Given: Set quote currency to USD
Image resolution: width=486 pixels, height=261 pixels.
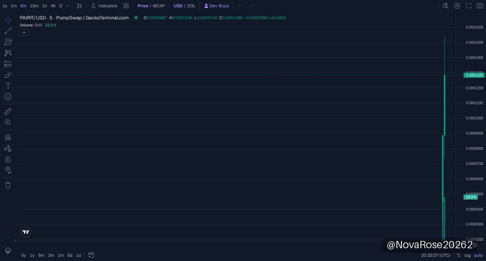Looking at the screenshot, I should (x=178, y=6).
